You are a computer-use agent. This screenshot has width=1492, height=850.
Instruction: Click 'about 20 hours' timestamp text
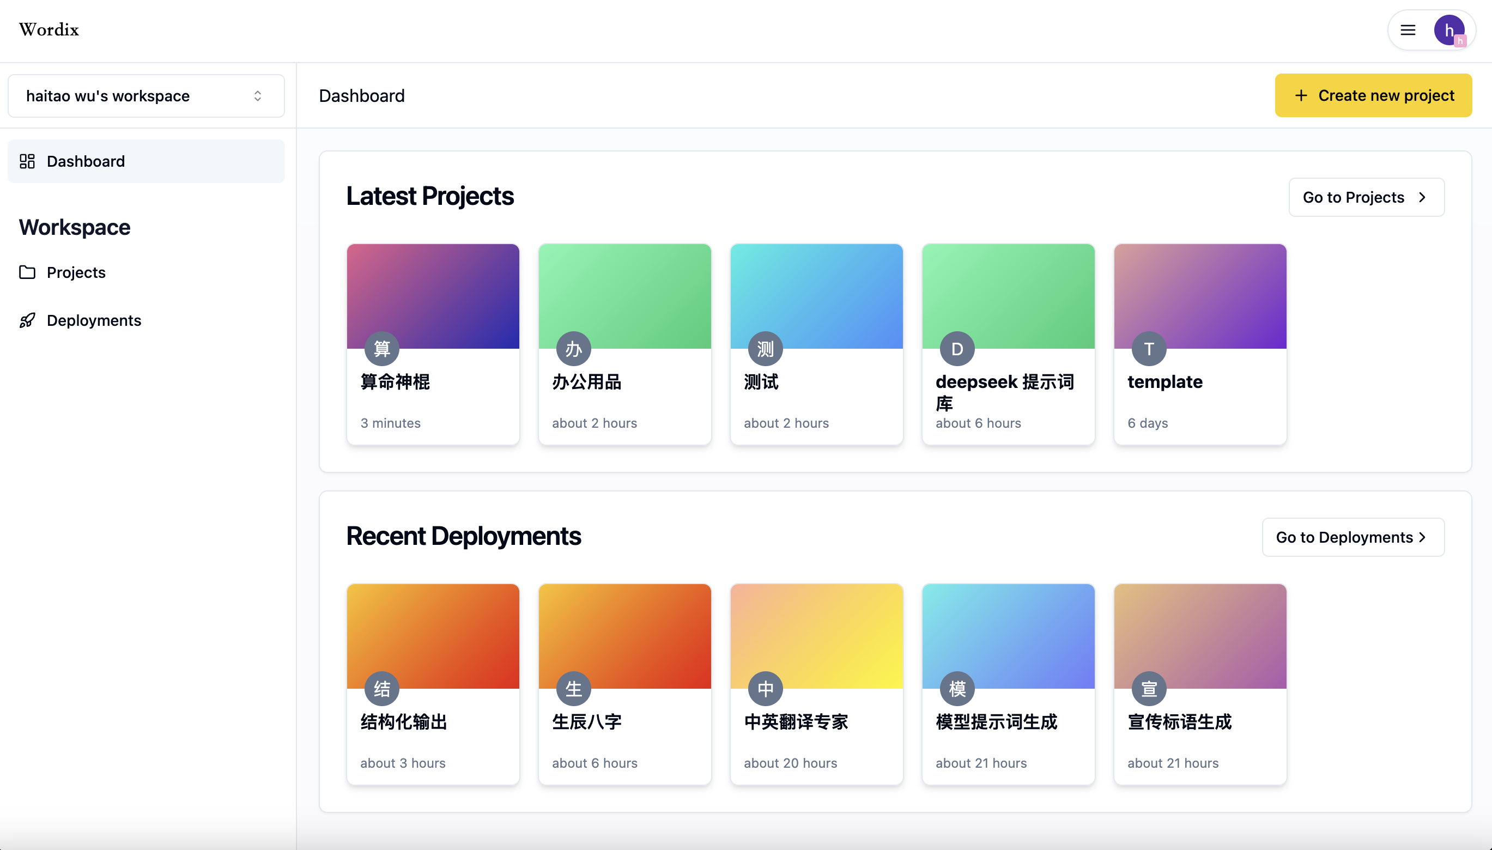[x=790, y=763]
